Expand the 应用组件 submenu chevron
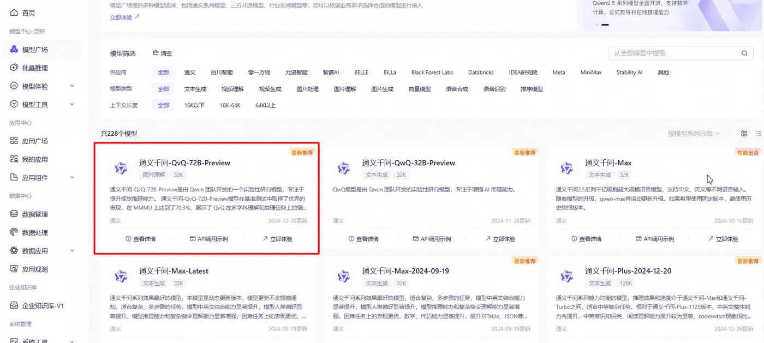 pos(72,177)
